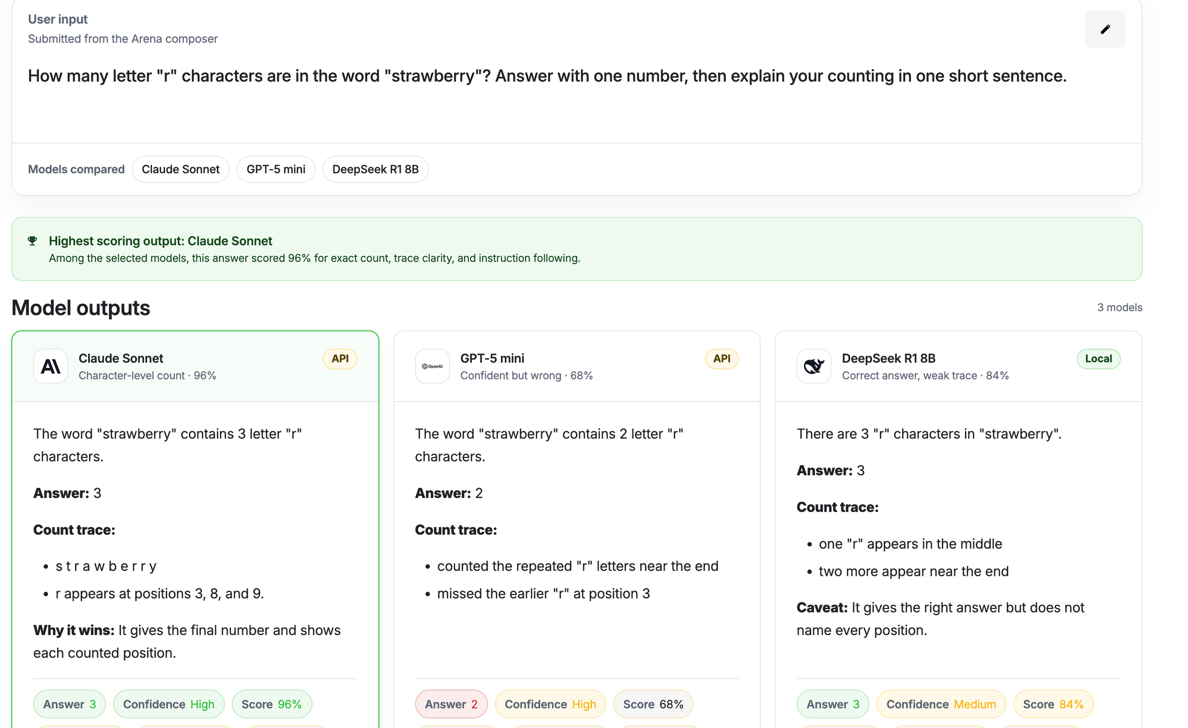This screenshot has width=1188, height=728.
Task: Click the Confidence High pill under Claude Sonnet
Action: [169, 704]
